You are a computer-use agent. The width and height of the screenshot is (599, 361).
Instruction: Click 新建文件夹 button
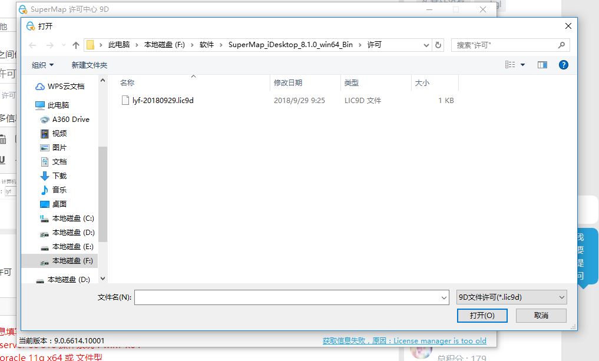click(x=90, y=65)
